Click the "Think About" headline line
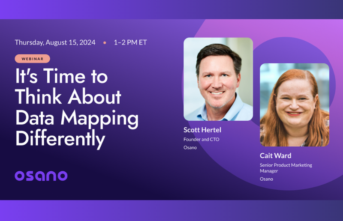 point(68,98)
